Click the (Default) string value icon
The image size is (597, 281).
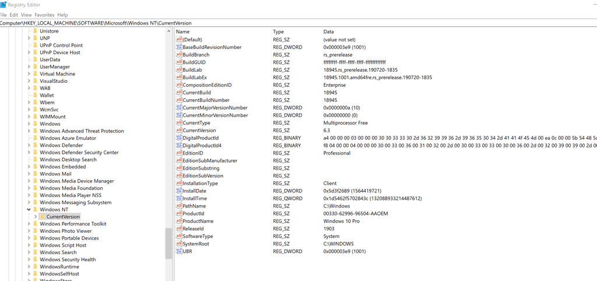(x=179, y=40)
